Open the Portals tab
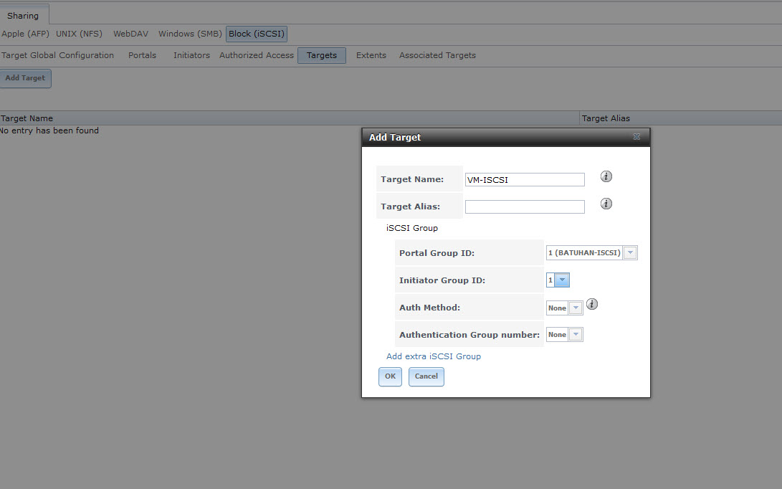The height and width of the screenshot is (489, 782). (x=142, y=55)
